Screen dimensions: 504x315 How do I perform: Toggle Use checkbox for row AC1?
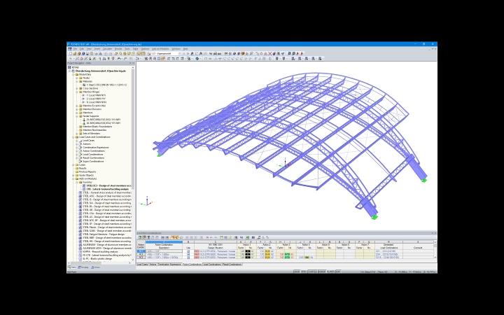(x=188, y=251)
